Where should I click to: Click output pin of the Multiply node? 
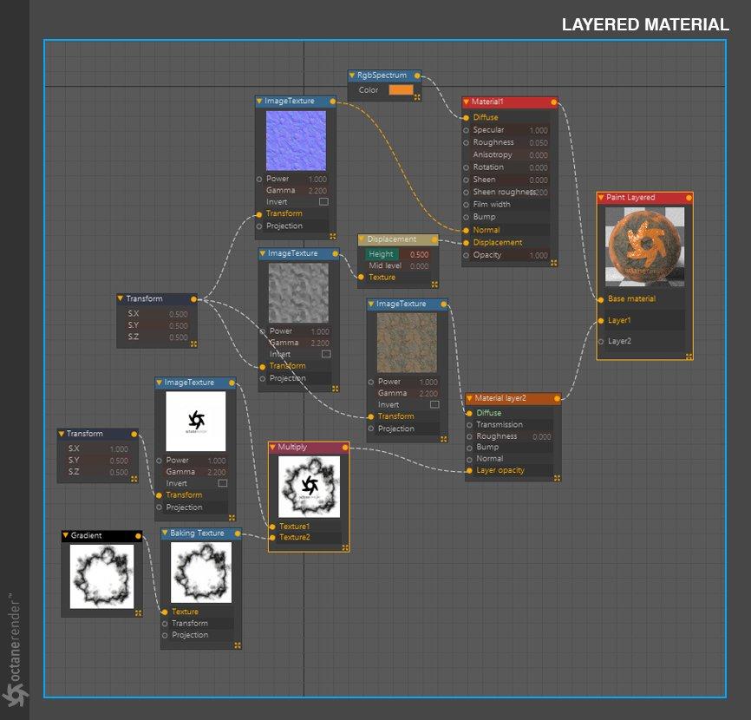pos(345,448)
